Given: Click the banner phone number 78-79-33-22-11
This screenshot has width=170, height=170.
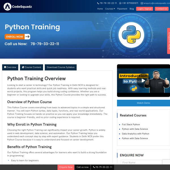Looking at the screenshot, I should click(x=45, y=44).
